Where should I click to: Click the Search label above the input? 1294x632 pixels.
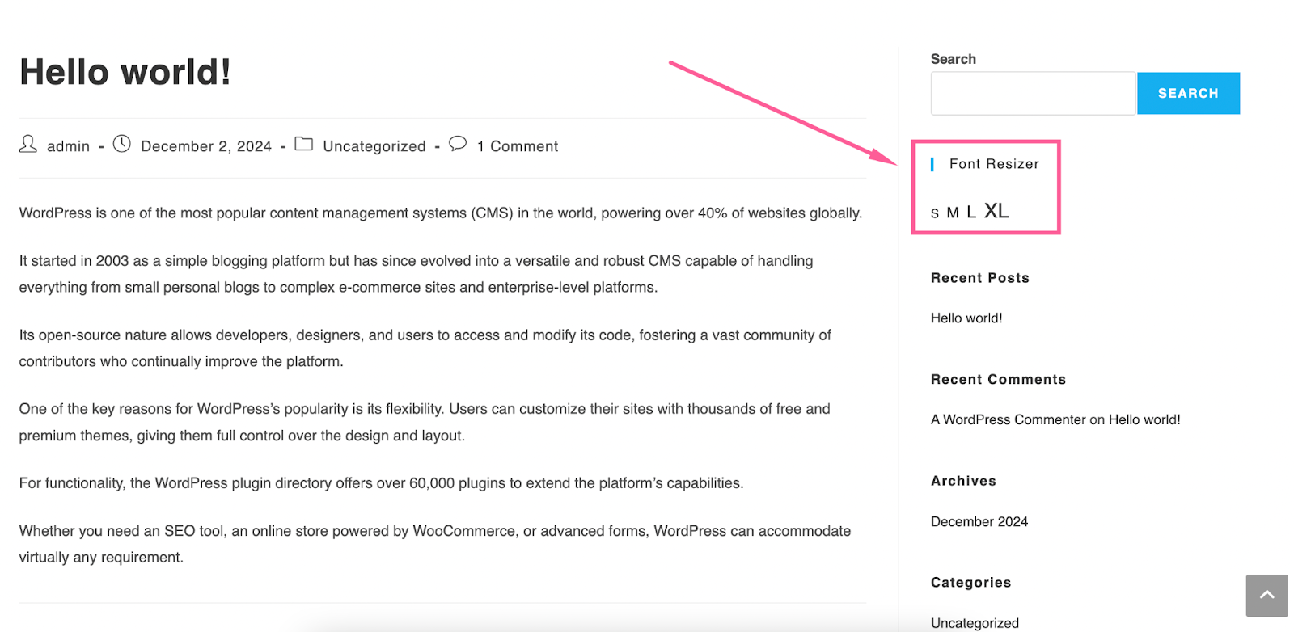[954, 59]
